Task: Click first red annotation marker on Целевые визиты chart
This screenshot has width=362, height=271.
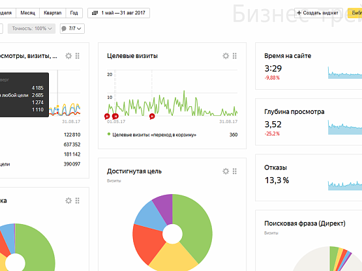Action: point(107,116)
